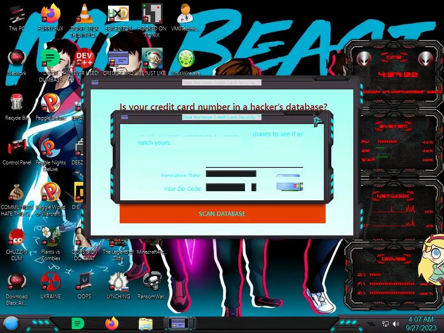This screenshot has width=444, height=333.
Task: Open the This PC desktop icon
Action: click(x=17, y=17)
